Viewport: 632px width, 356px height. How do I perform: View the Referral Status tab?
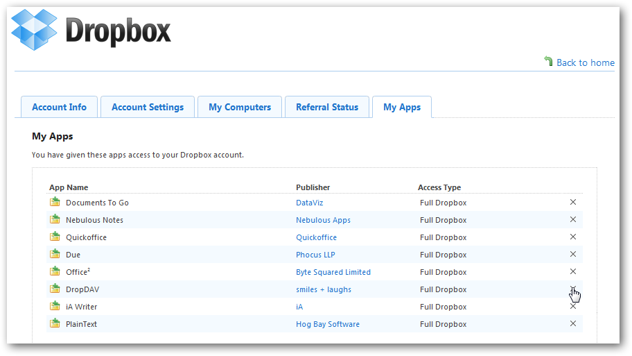pos(327,107)
